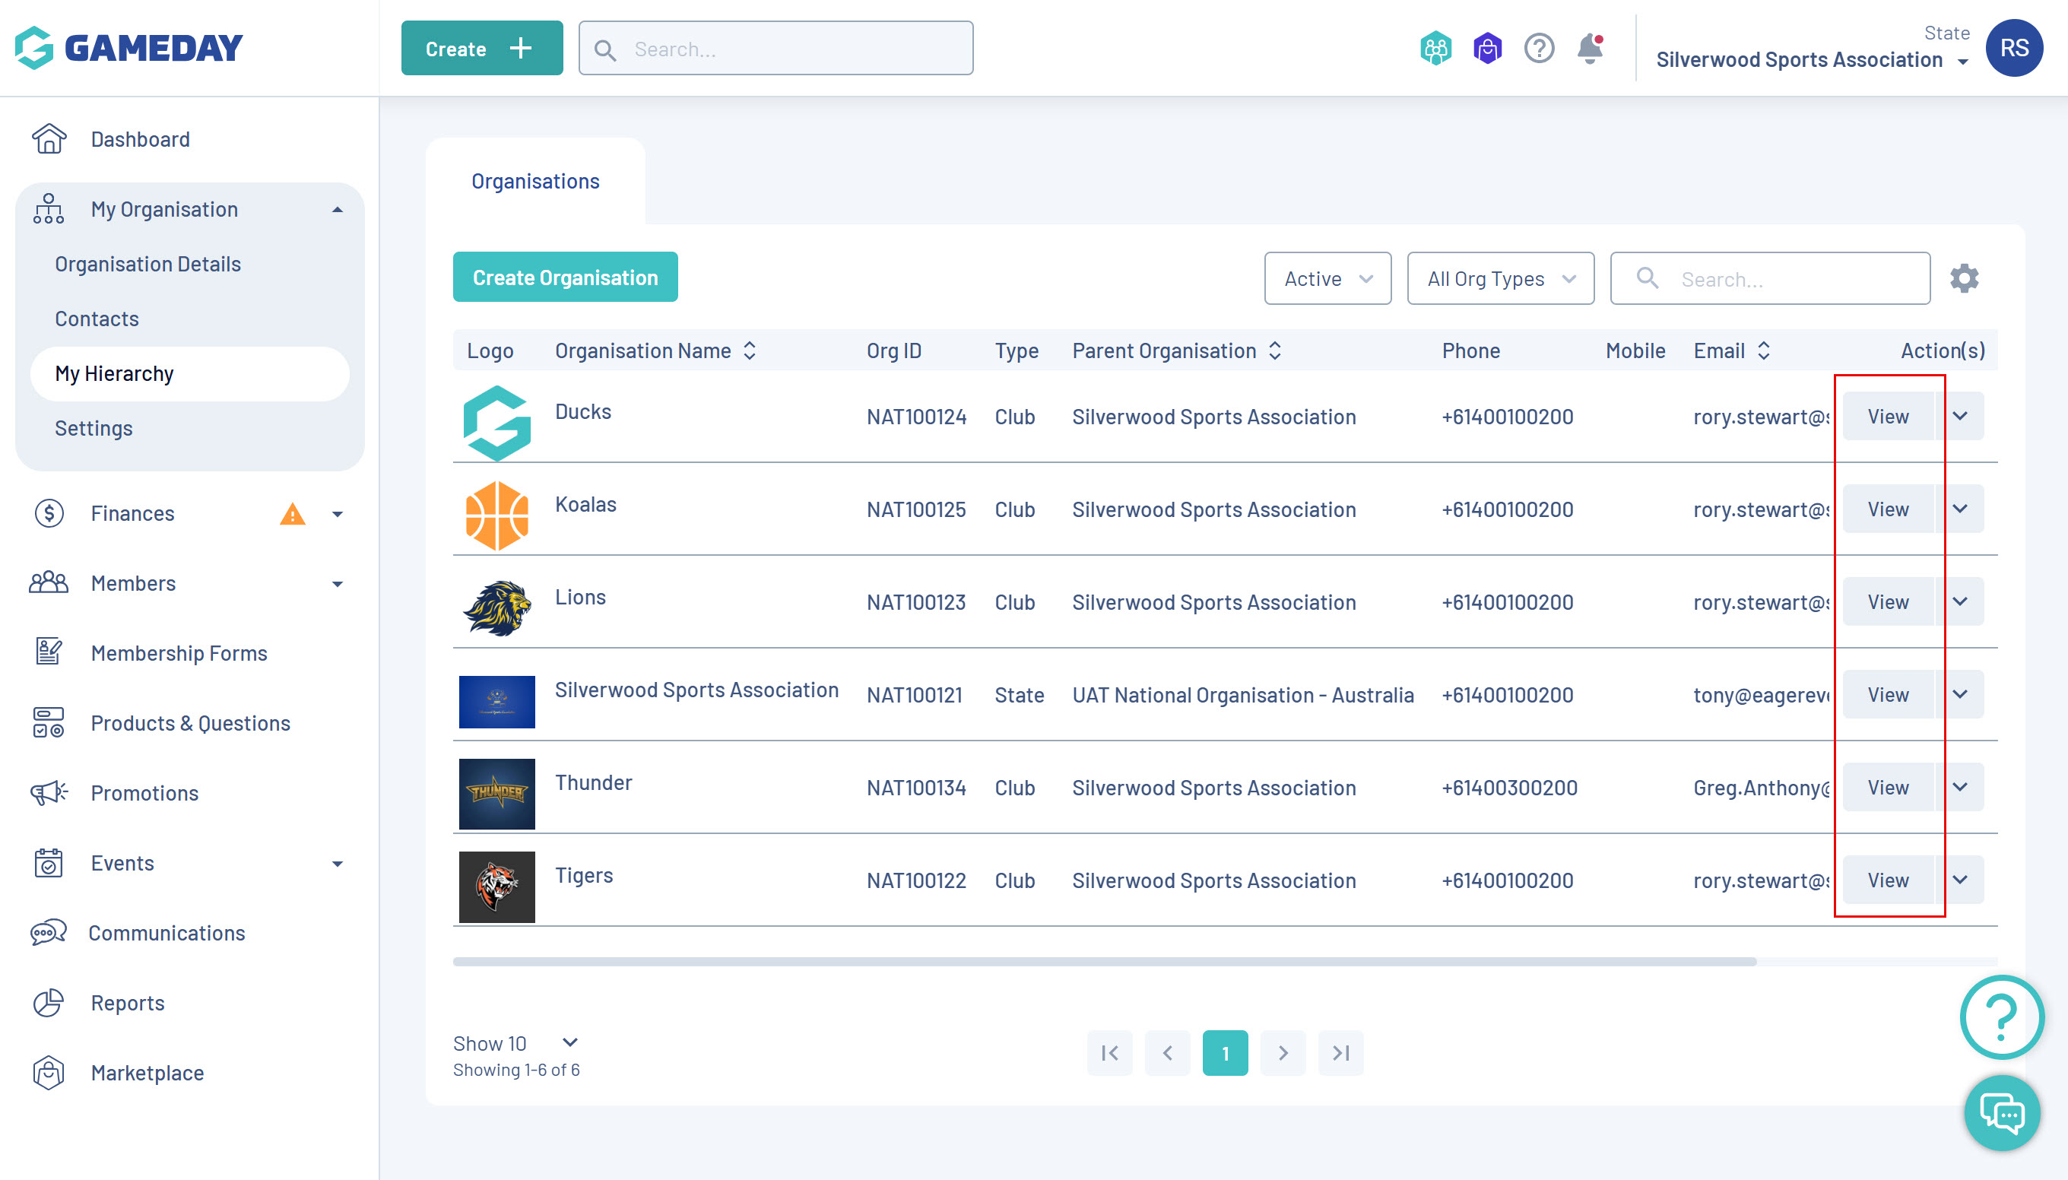Select Organisation Details in sidebar

click(147, 264)
